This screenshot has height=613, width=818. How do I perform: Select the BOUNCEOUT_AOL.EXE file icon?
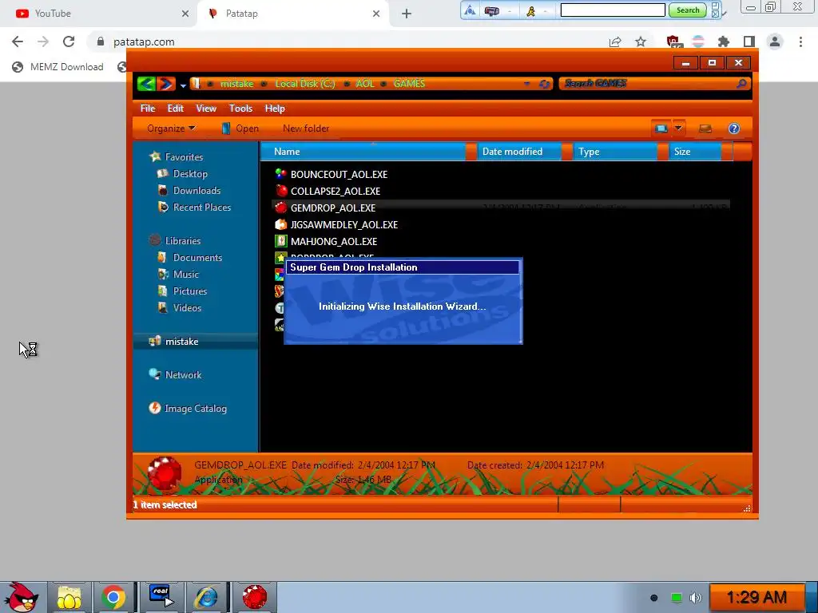280,174
